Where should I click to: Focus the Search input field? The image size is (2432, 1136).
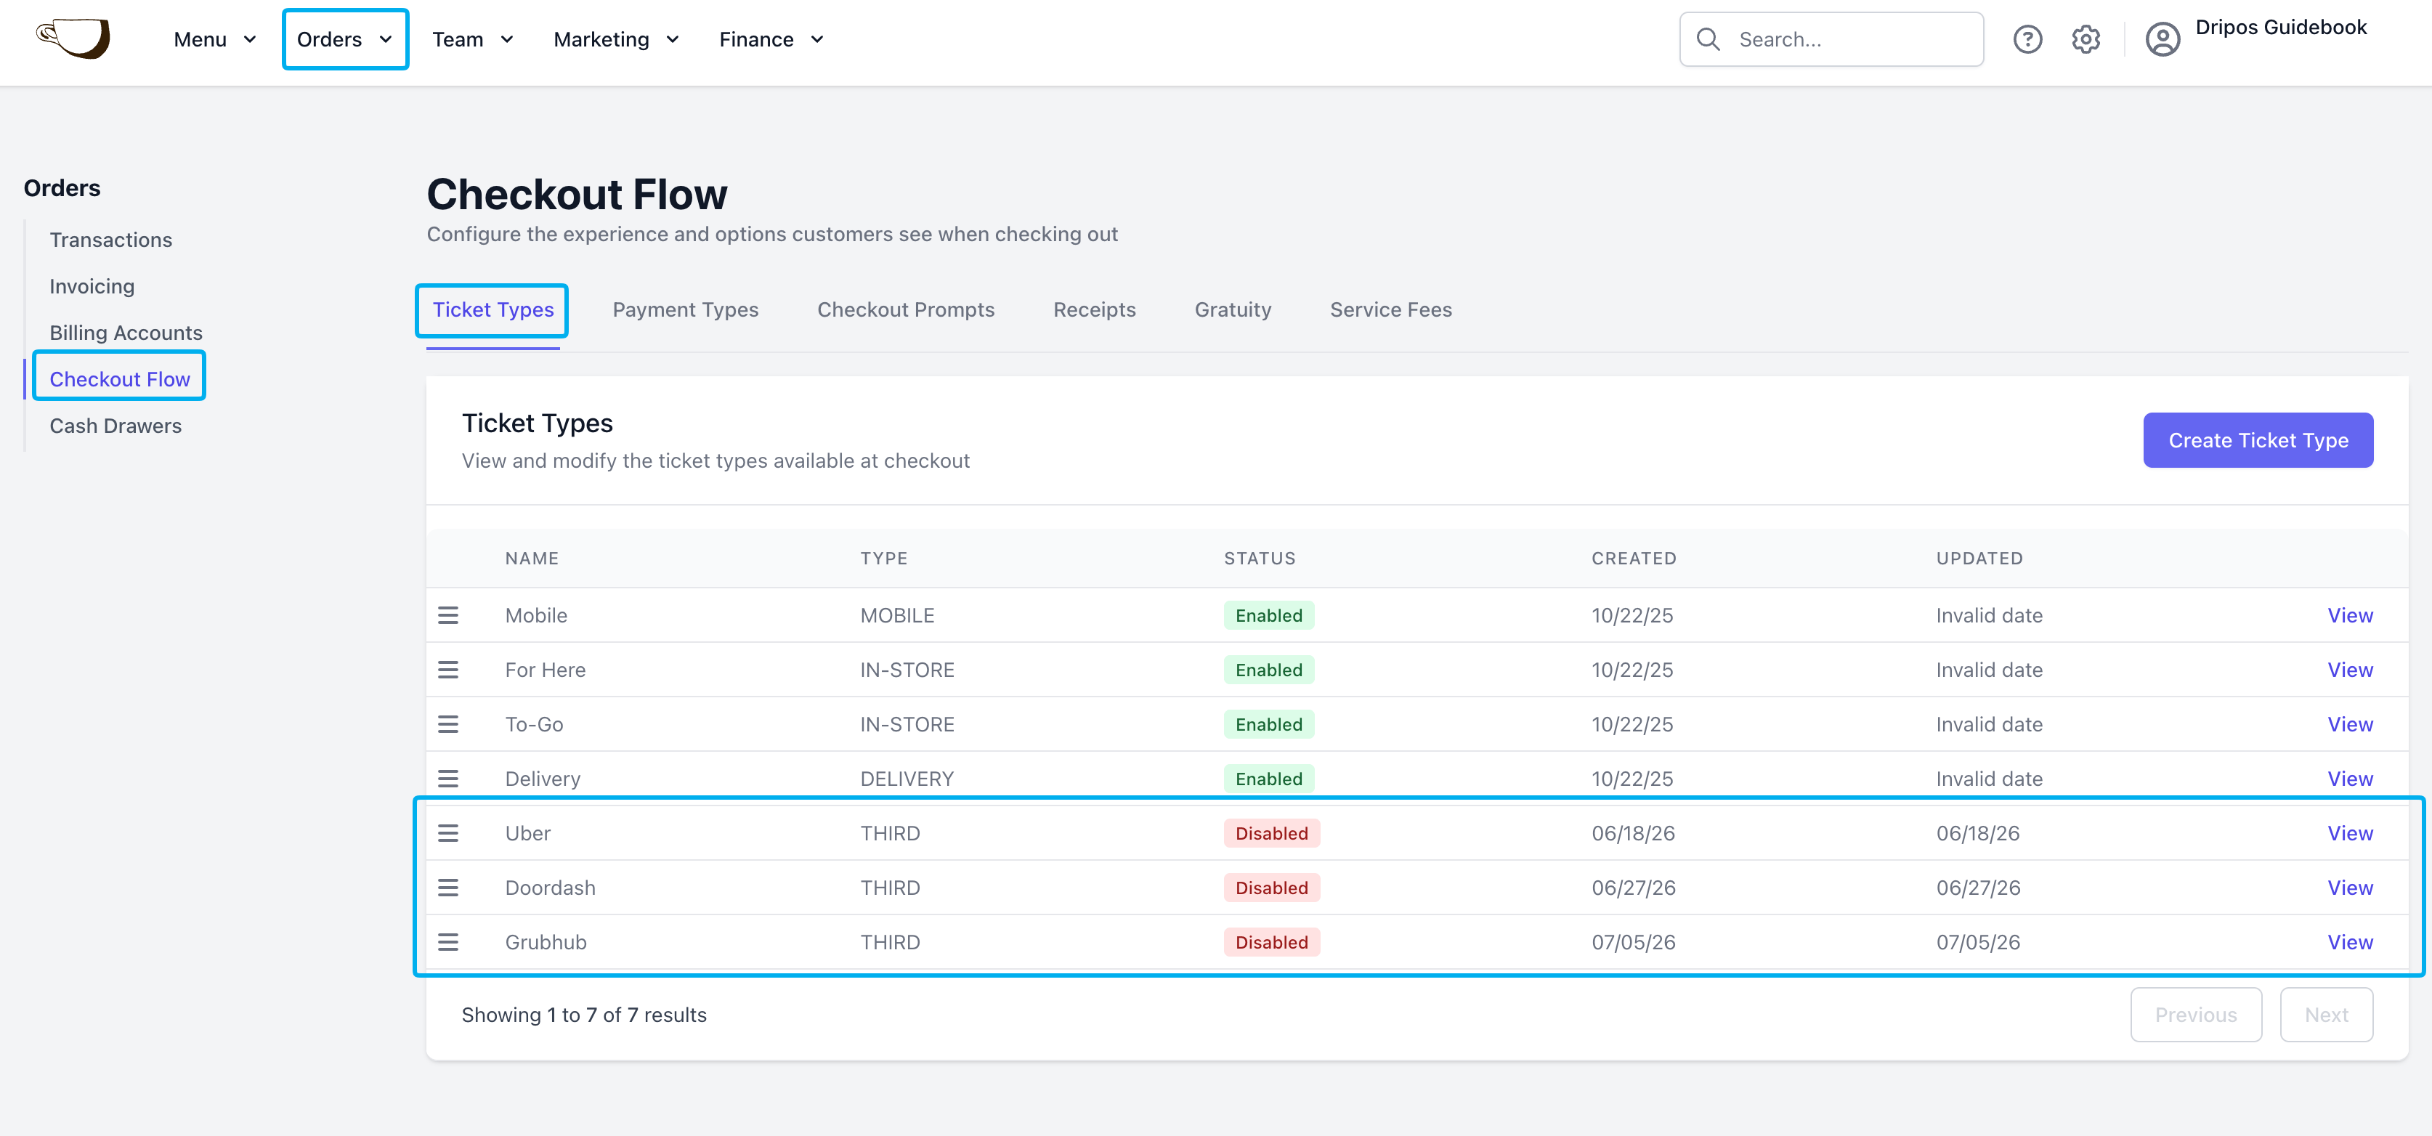[1831, 40]
